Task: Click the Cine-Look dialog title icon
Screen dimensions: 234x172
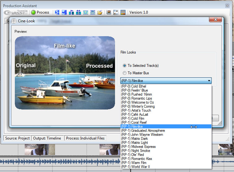Action: tap(14, 21)
